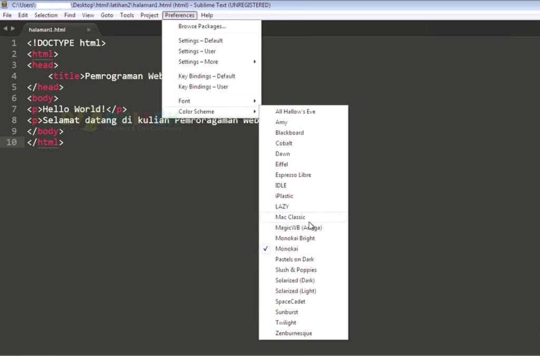Open the Tools menu
The width and height of the screenshot is (540, 356).
point(127,15)
